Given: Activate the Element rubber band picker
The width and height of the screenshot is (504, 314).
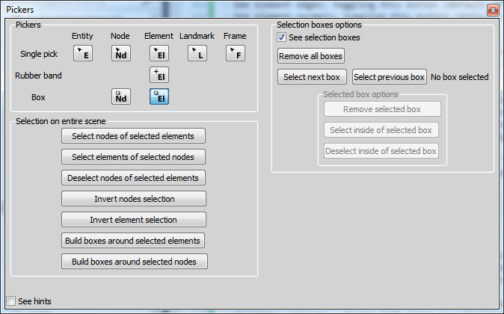Looking at the screenshot, I should pyautogui.click(x=159, y=75).
